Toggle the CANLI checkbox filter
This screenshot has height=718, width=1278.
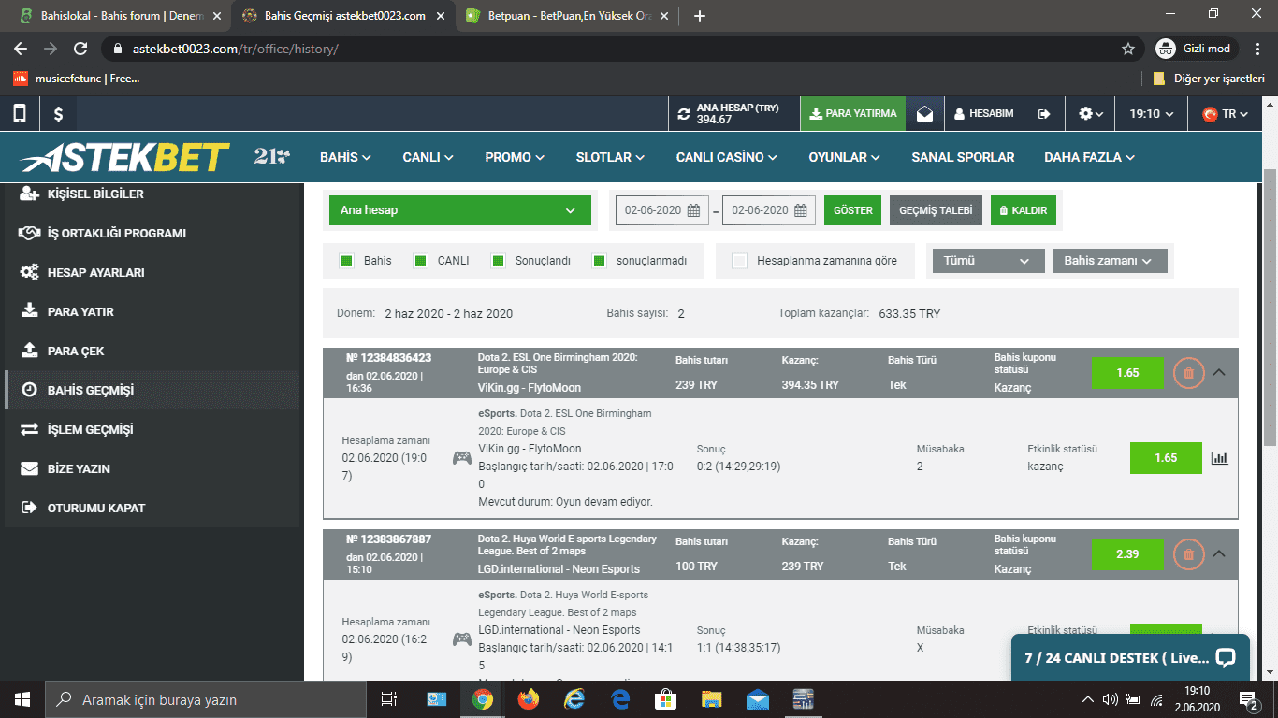pyautogui.click(x=420, y=261)
